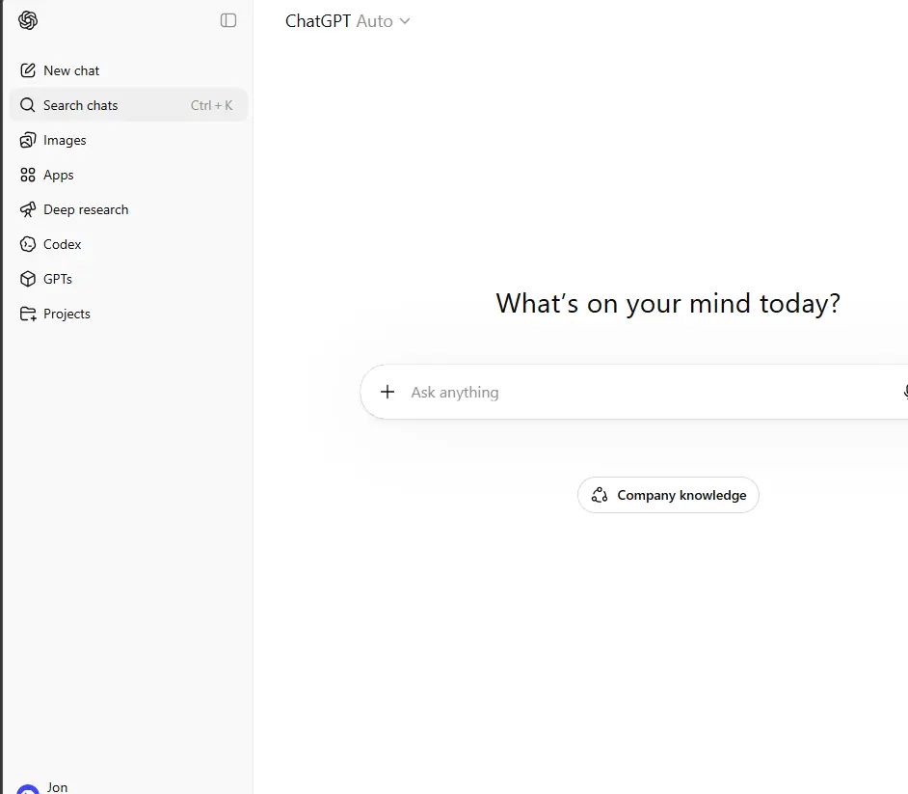Collapse sidebar with the panel toggle icon
The image size is (908, 794).
tap(228, 21)
